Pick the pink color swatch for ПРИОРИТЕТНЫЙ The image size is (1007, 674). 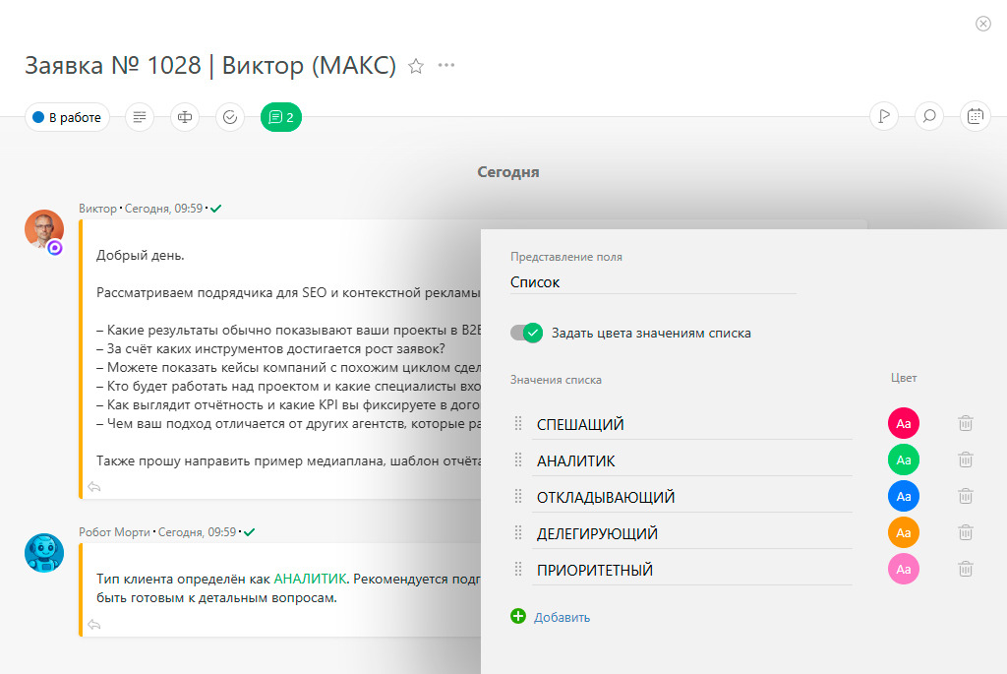[x=904, y=570]
